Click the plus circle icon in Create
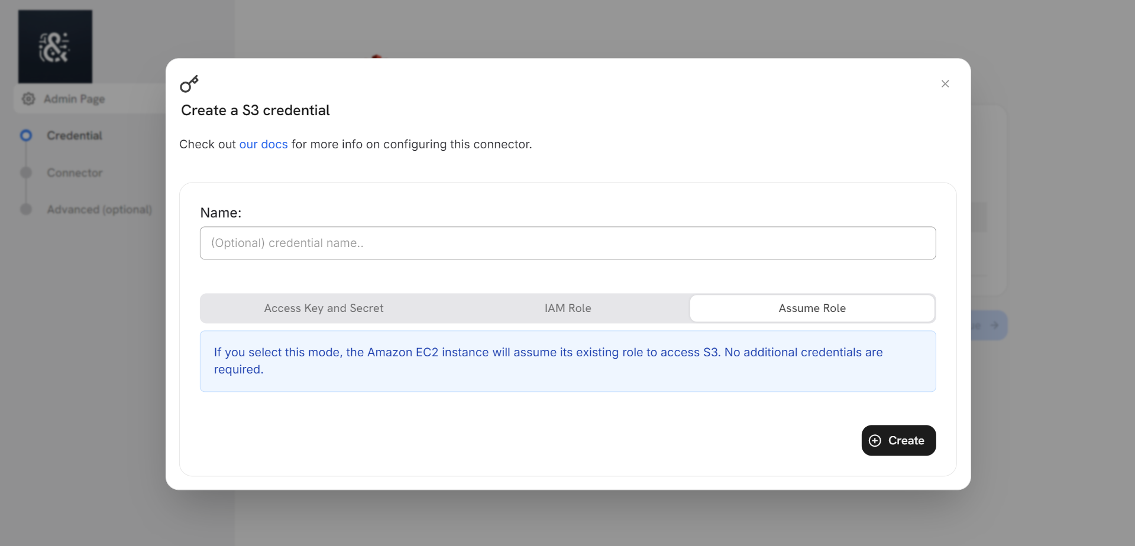This screenshot has height=546, width=1135. tap(875, 441)
